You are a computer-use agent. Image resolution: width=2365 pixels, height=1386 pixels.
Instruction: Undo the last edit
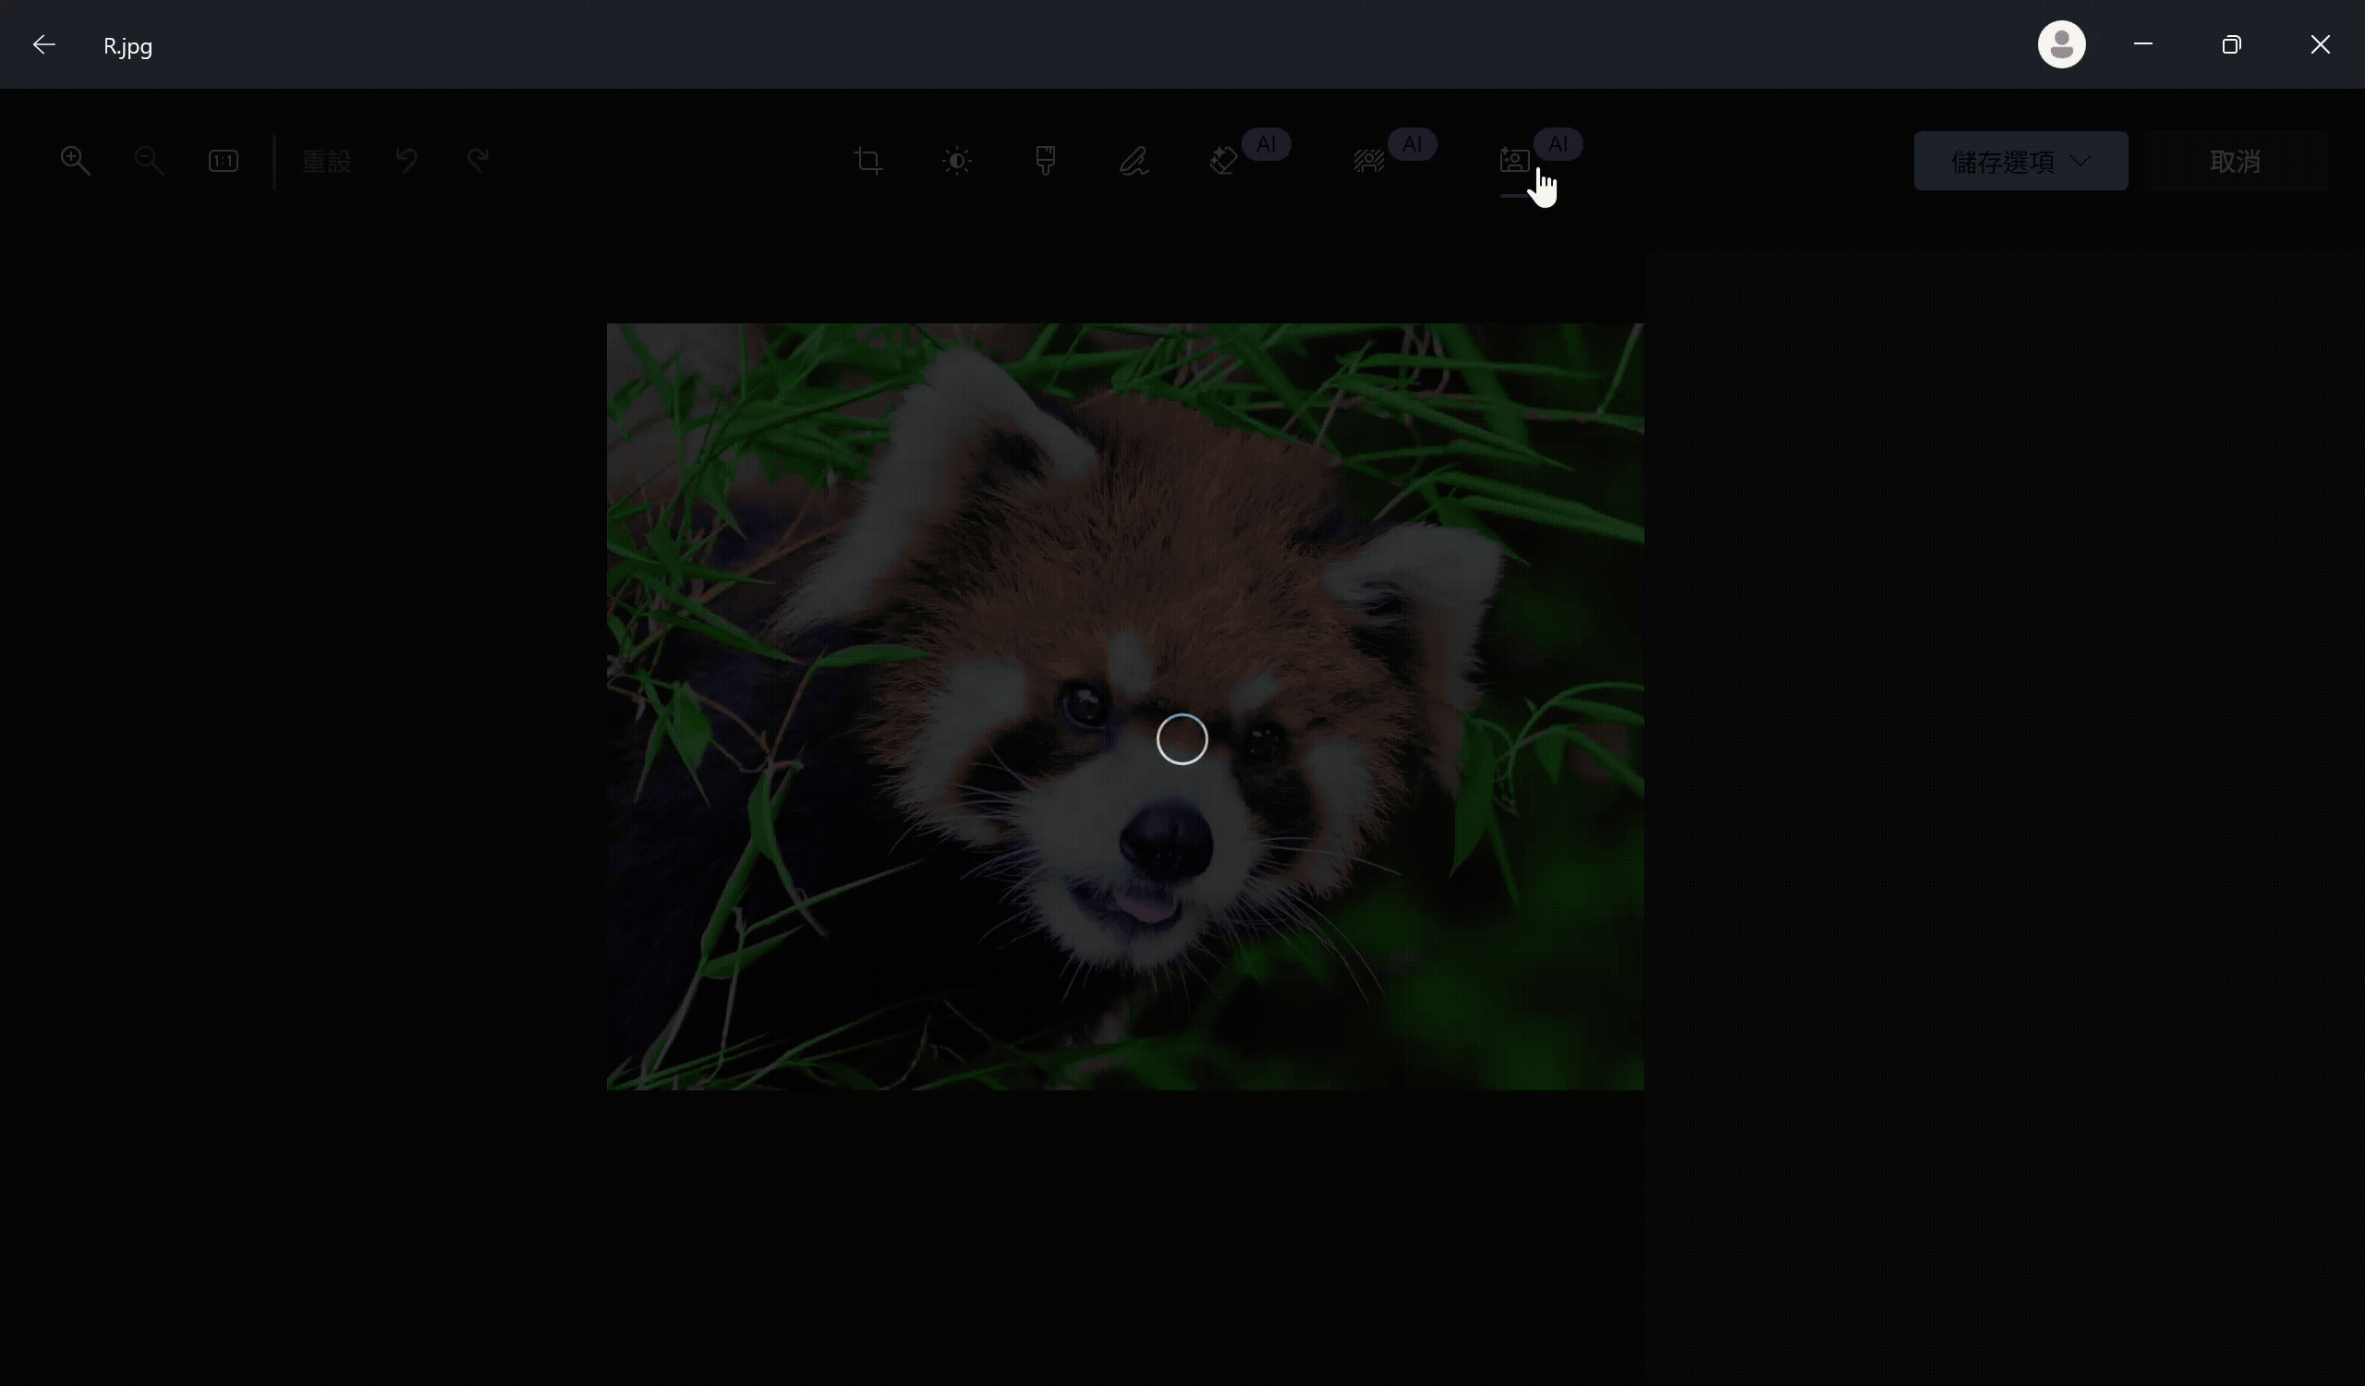click(x=406, y=161)
